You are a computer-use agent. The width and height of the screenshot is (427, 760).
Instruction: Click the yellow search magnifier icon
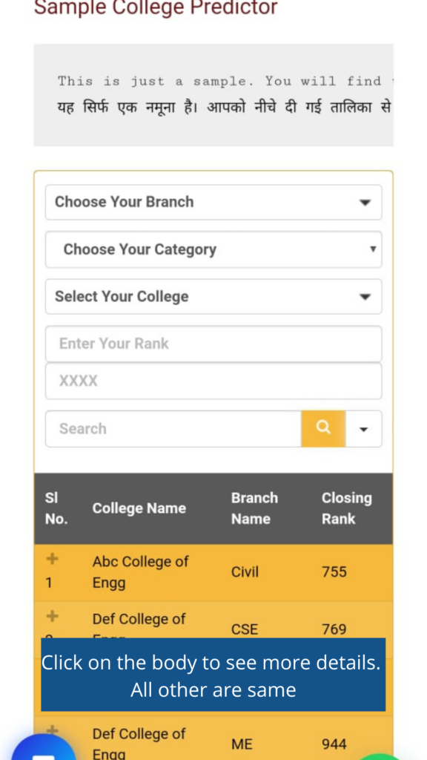(x=323, y=428)
